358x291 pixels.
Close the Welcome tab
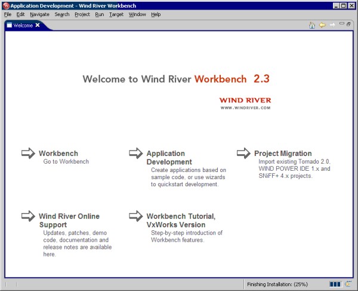[x=38, y=26]
